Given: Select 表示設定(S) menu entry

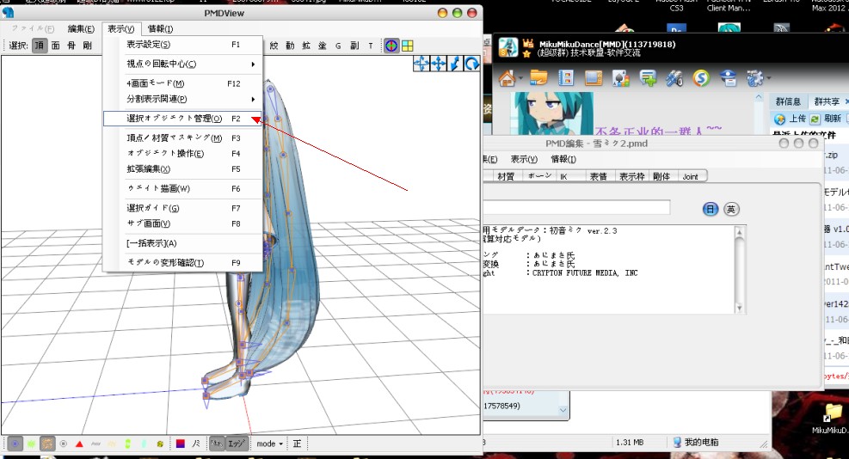Looking at the screenshot, I should 183,45.
